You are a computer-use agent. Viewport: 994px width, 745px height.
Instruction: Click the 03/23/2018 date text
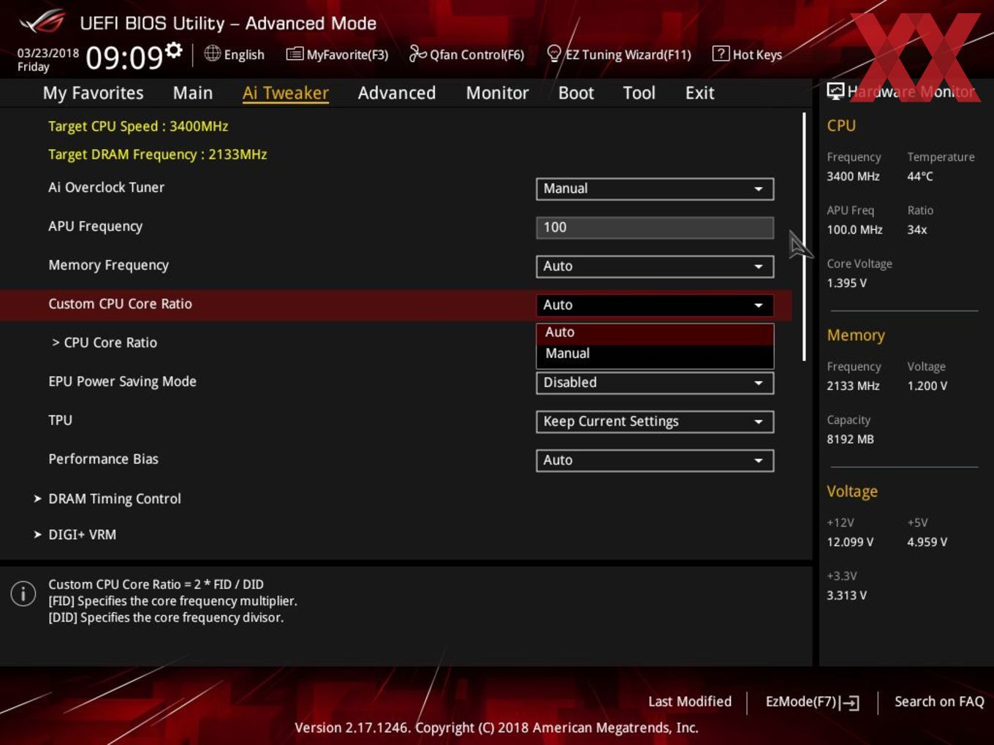pyautogui.click(x=48, y=53)
